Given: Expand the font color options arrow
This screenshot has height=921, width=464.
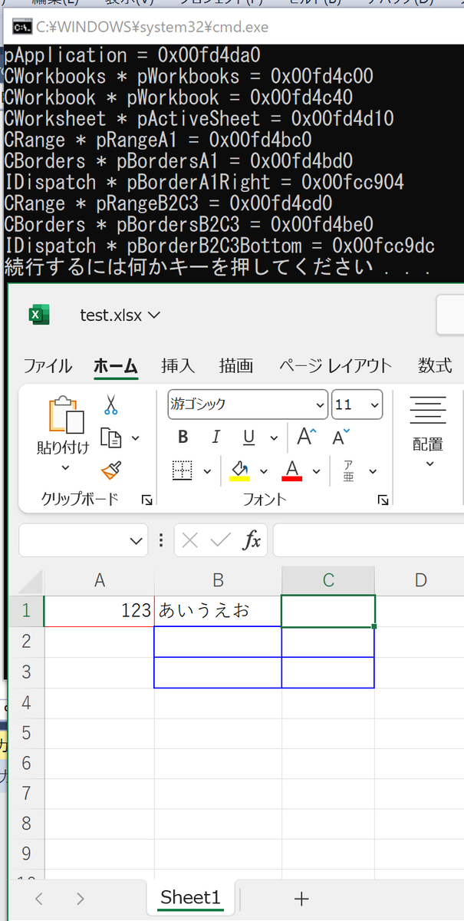Looking at the screenshot, I should pyautogui.click(x=317, y=471).
